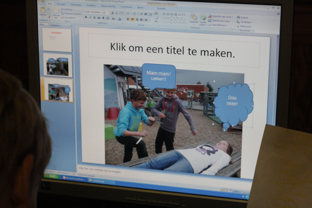
Task: Open the Invoegen ribbon tab
Action: (61, 4)
